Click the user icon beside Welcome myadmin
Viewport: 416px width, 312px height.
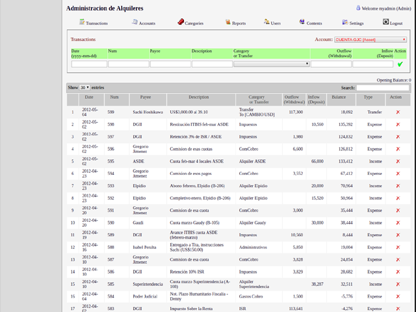pos(358,8)
